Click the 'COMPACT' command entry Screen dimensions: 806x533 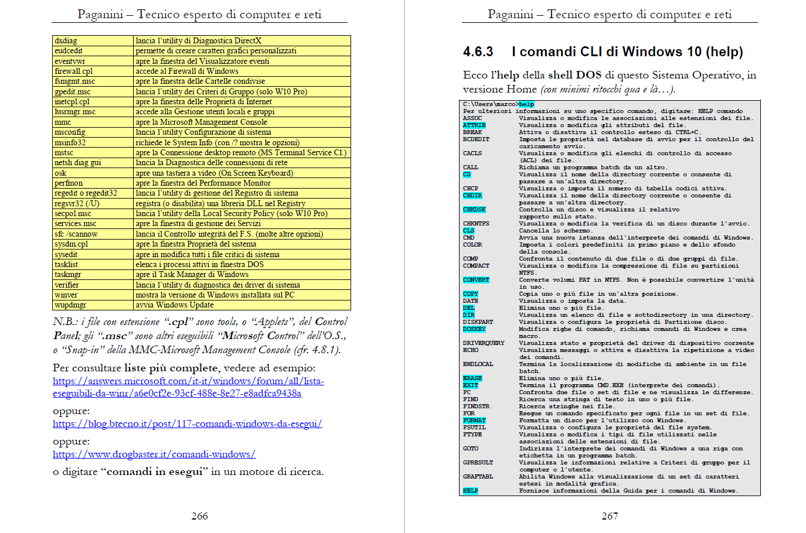click(476, 265)
